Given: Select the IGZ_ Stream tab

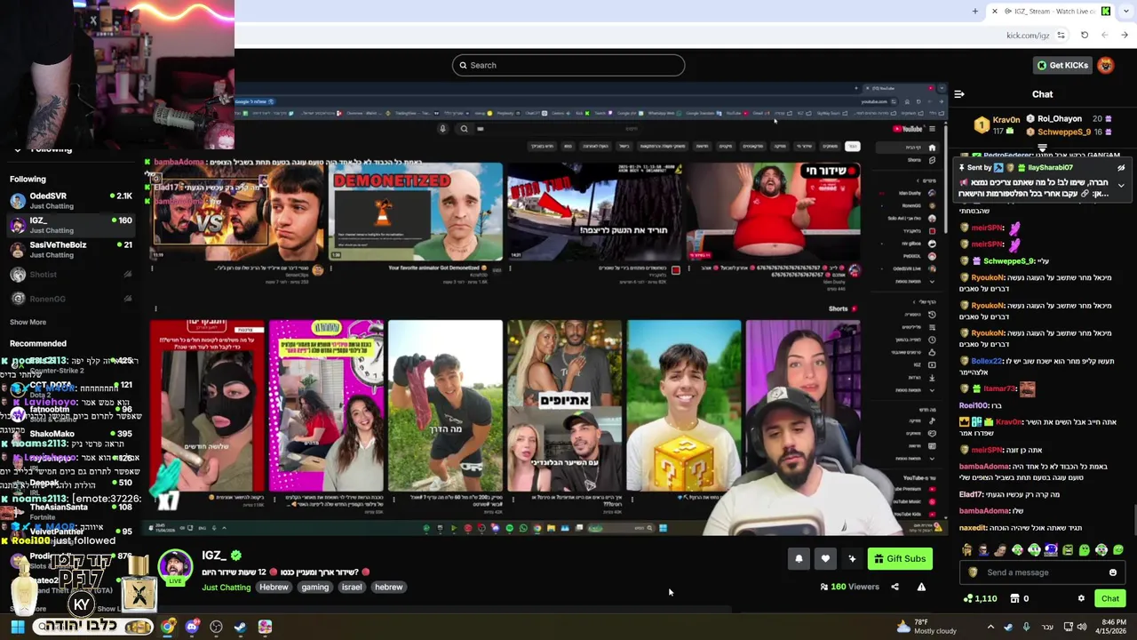Looking at the screenshot, I should point(1051,12).
